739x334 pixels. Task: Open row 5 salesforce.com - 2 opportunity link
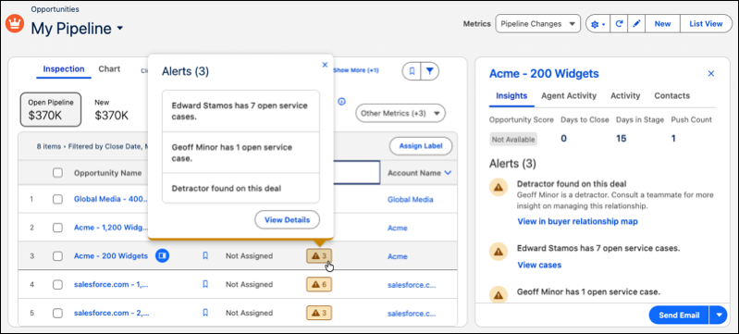click(x=111, y=313)
